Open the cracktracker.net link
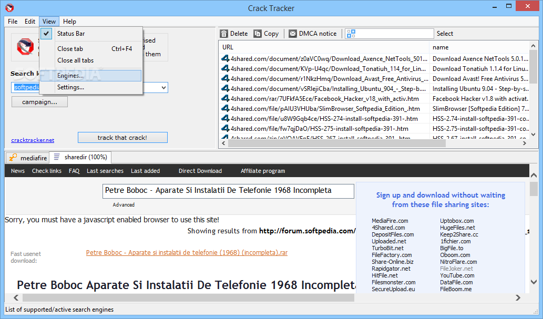 (x=33, y=140)
